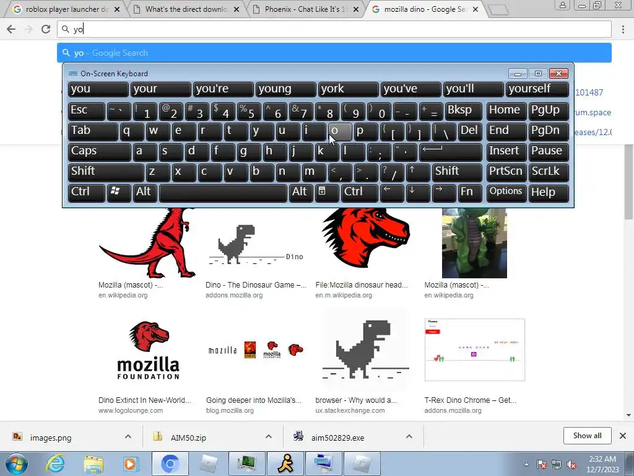Viewport: 634px width, 476px height.
Task: Toggle the ScrLk key on the keyboard
Action: click(x=549, y=172)
